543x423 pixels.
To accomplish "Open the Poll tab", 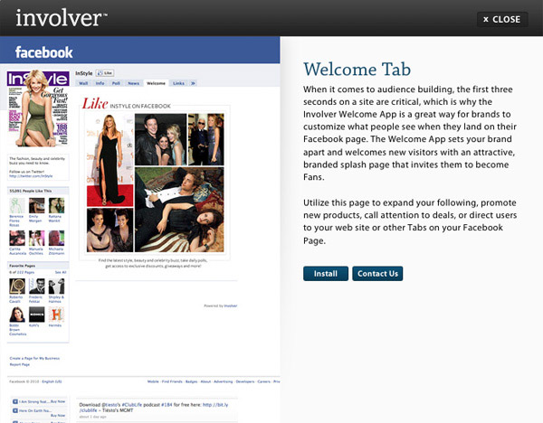I will (116, 83).
